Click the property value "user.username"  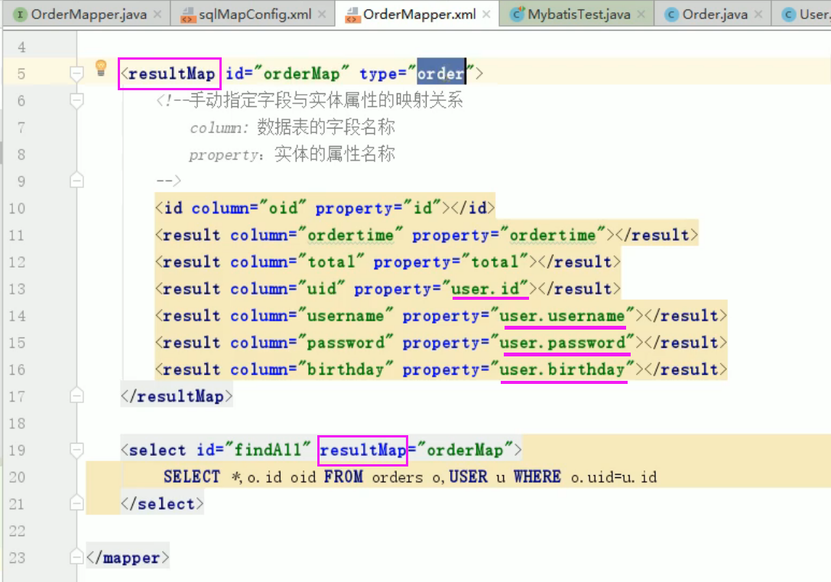coord(563,316)
